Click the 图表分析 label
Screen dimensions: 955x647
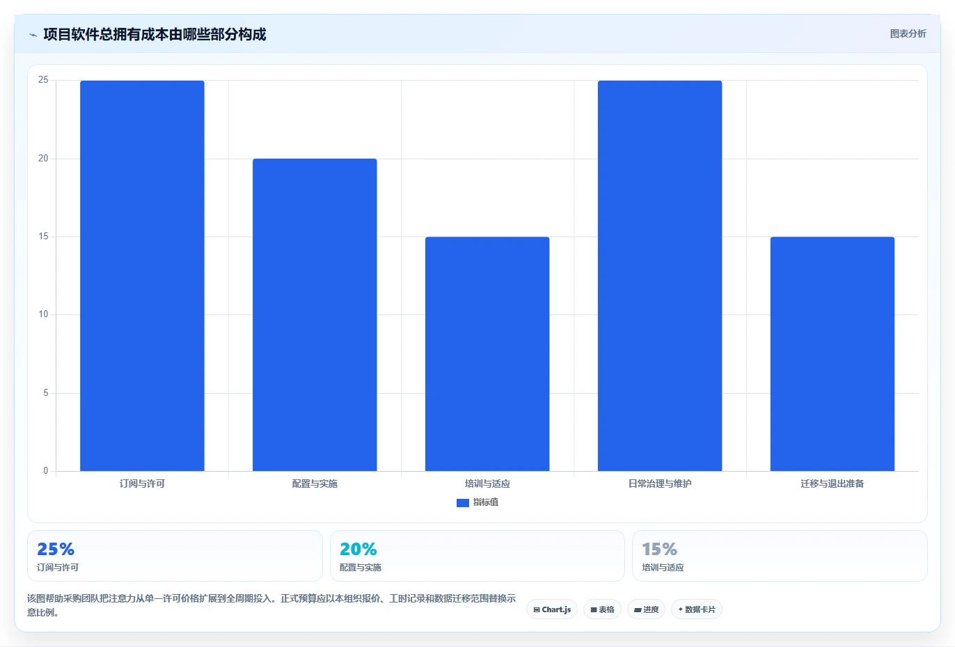908,33
